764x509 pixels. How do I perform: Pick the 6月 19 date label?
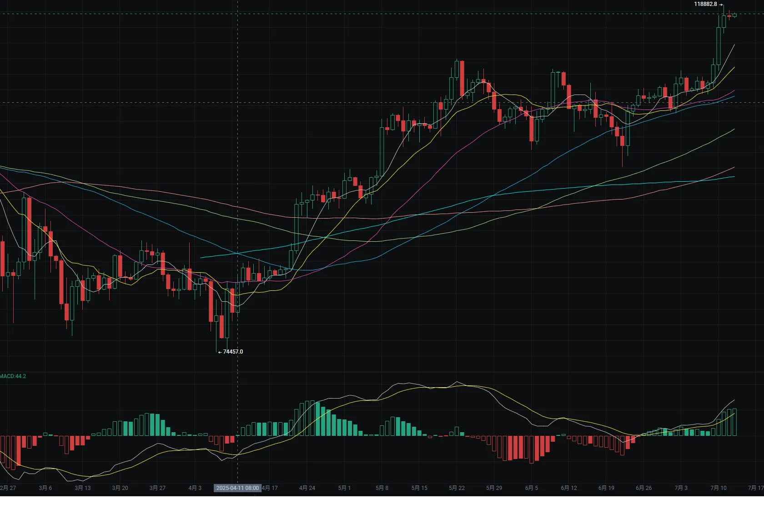606,488
